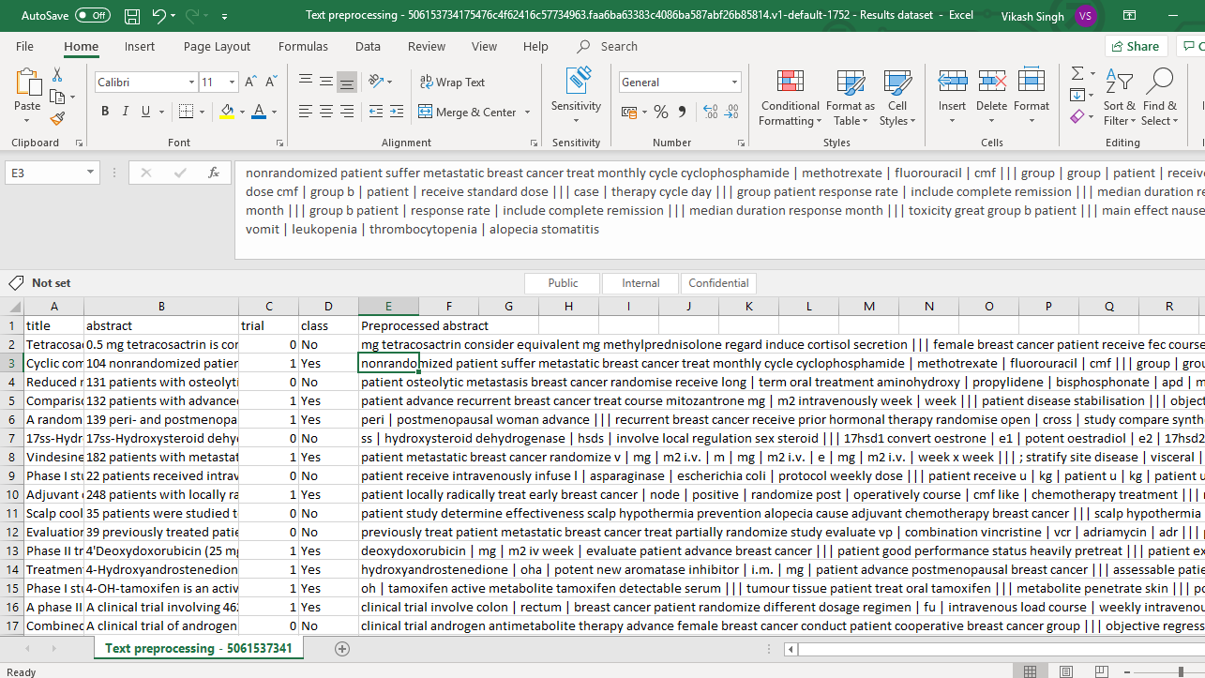
Task: Apply Comma Style number format
Action: tap(683, 112)
